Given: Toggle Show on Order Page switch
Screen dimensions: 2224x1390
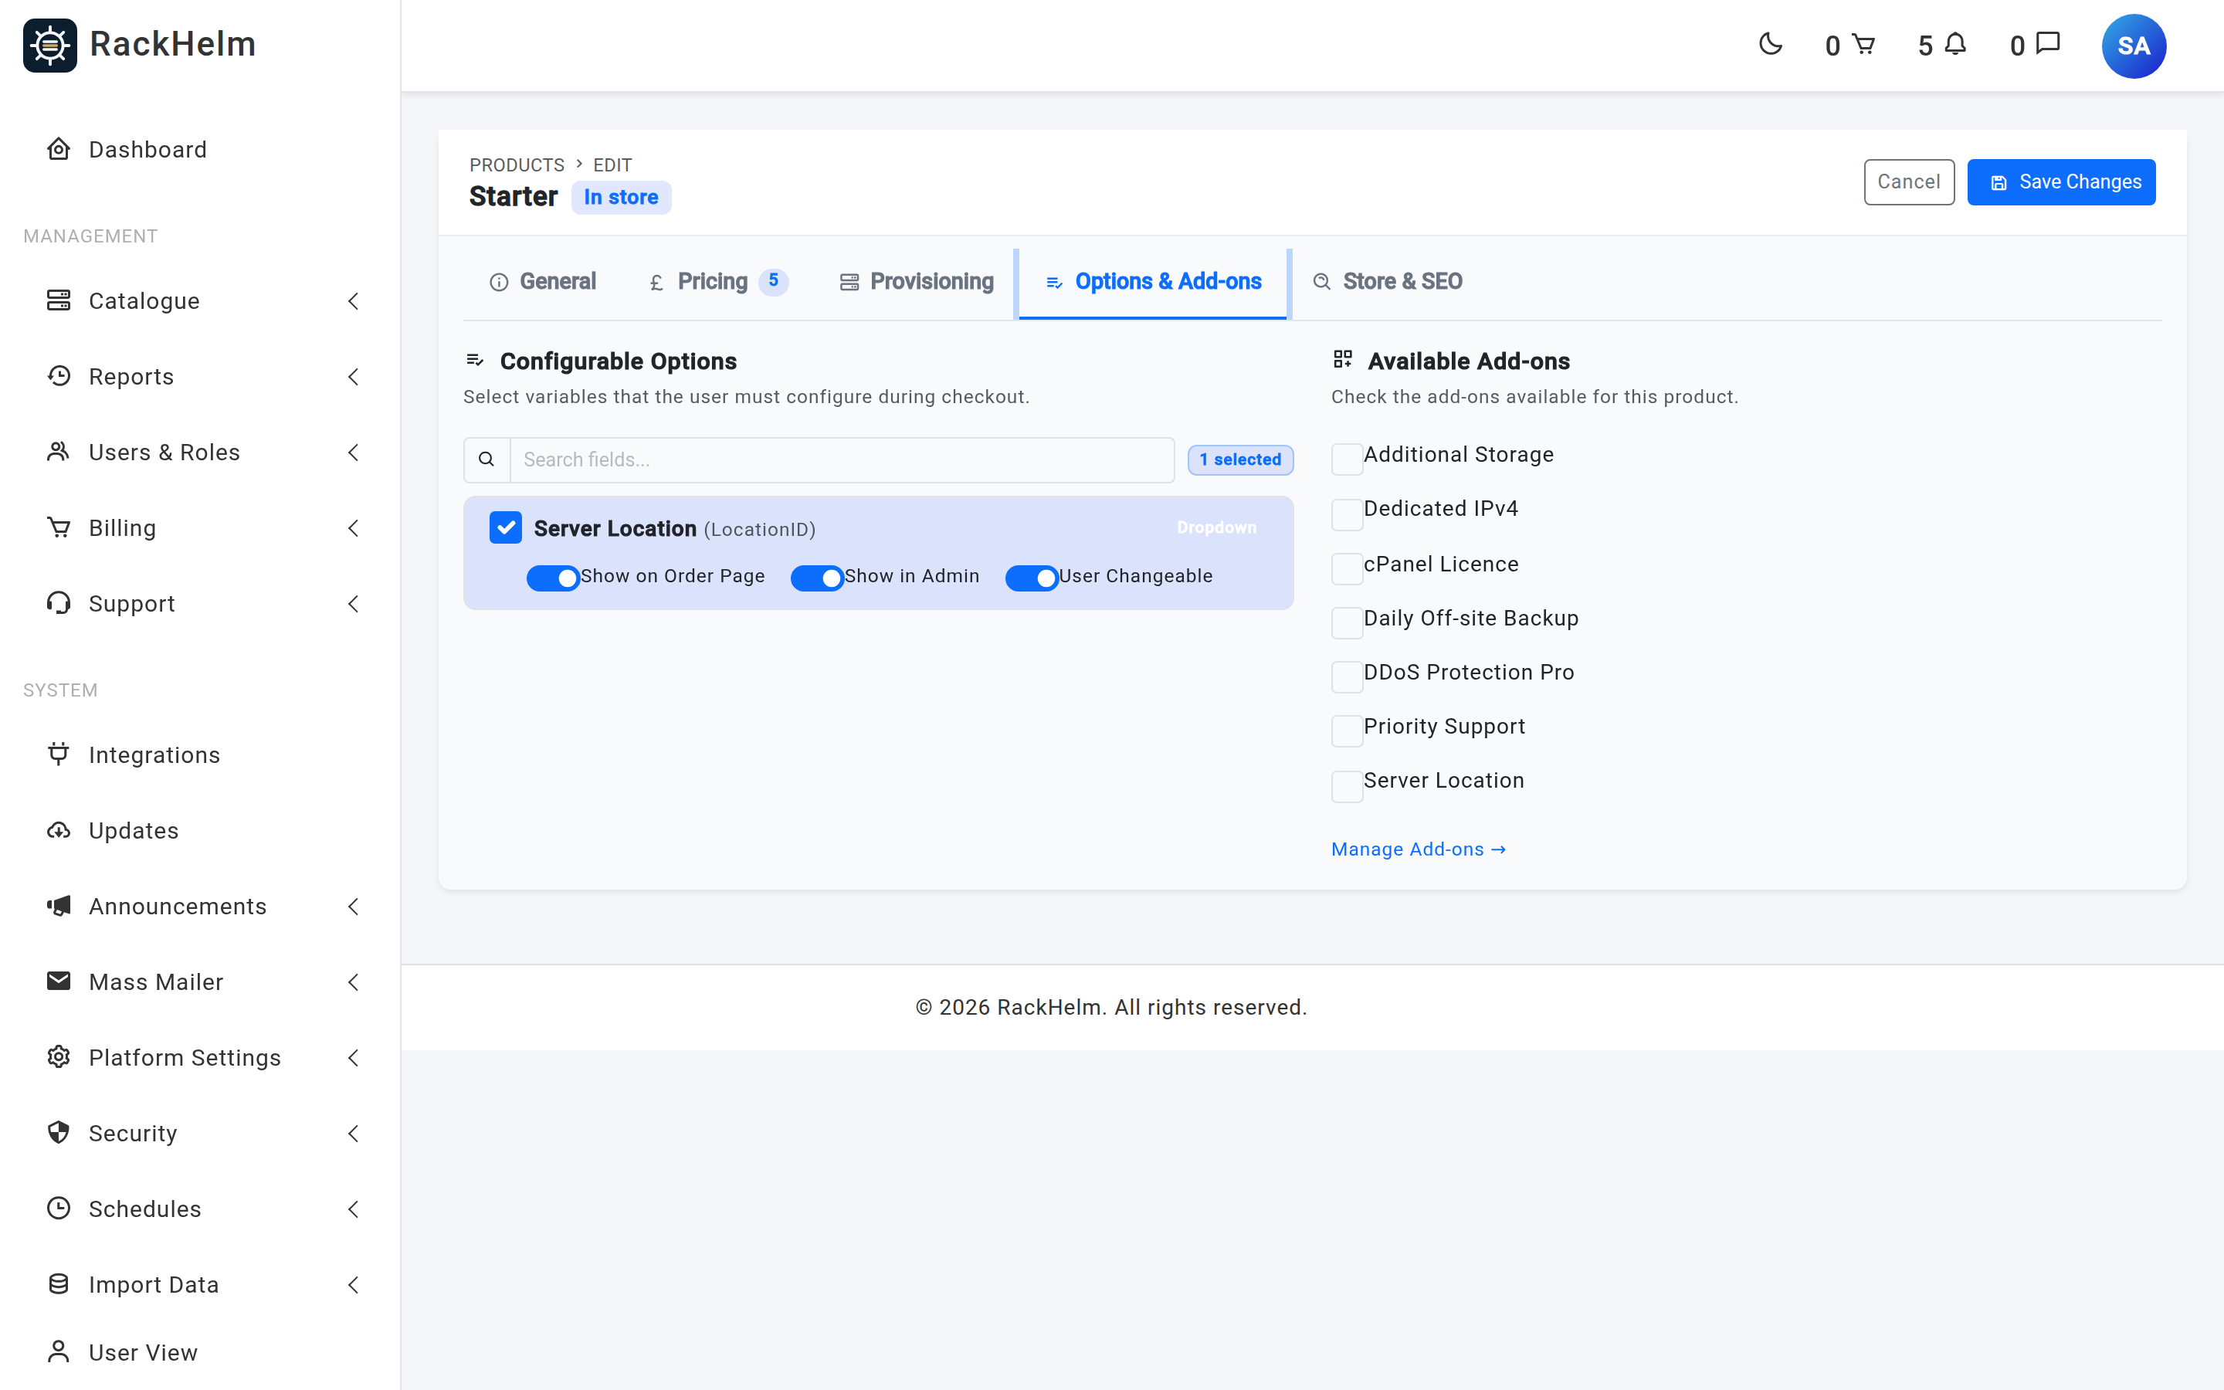Looking at the screenshot, I should (x=552, y=578).
